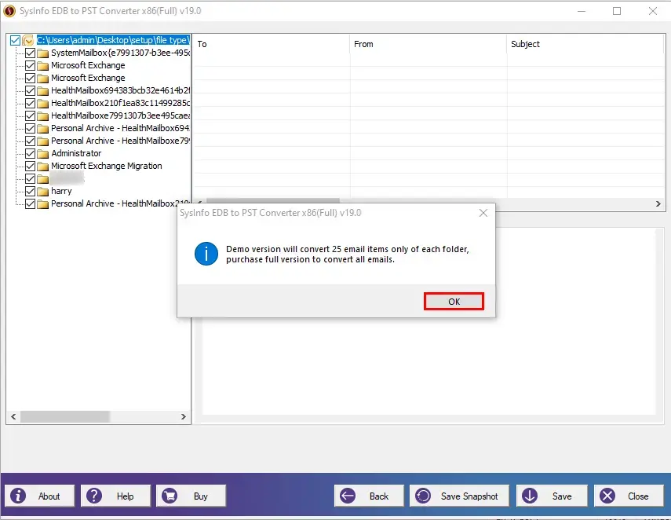Click the Subject column header
Screen dimensions: 671x520
(x=585, y=44)
